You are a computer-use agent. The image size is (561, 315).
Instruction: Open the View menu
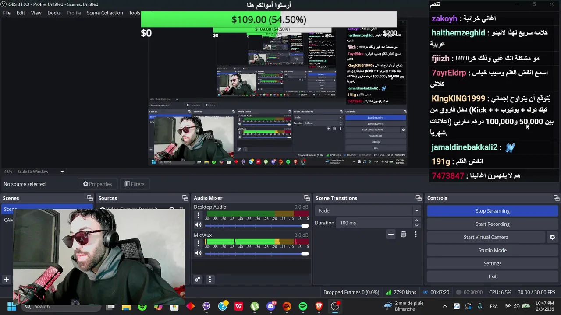coord(36,13)
